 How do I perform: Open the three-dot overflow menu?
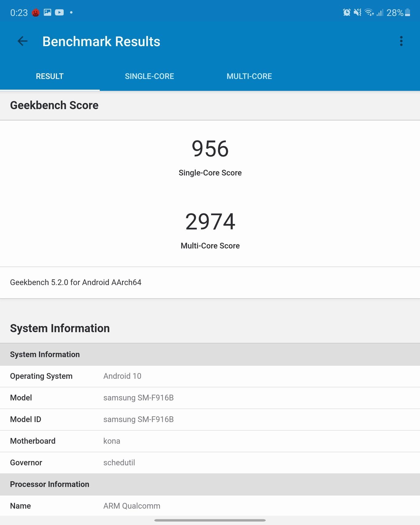(x=401, y=41)
